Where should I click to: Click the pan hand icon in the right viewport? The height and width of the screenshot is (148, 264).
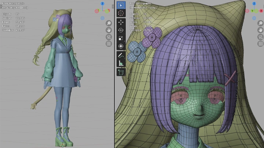pos(260,30)
